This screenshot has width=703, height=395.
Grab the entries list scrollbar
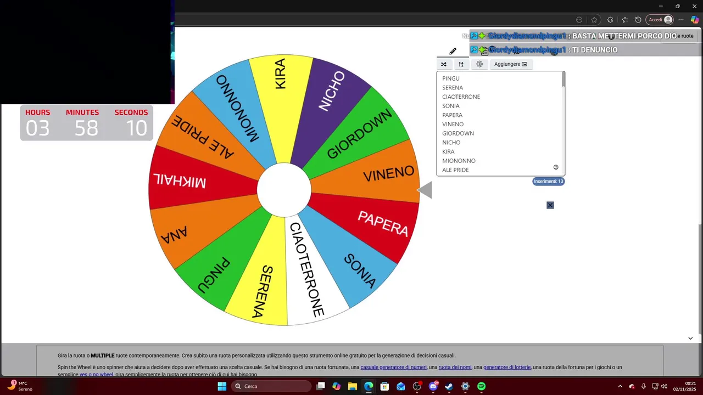point(563,80)
